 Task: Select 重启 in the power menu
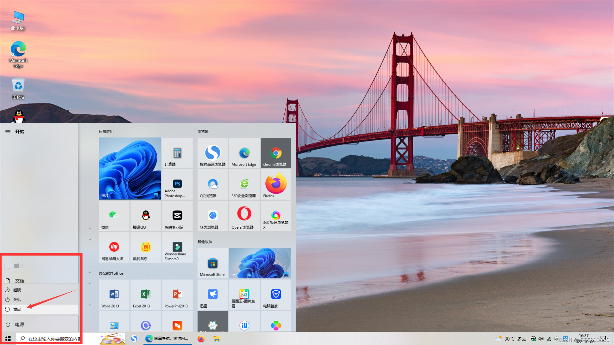[40, 309]
